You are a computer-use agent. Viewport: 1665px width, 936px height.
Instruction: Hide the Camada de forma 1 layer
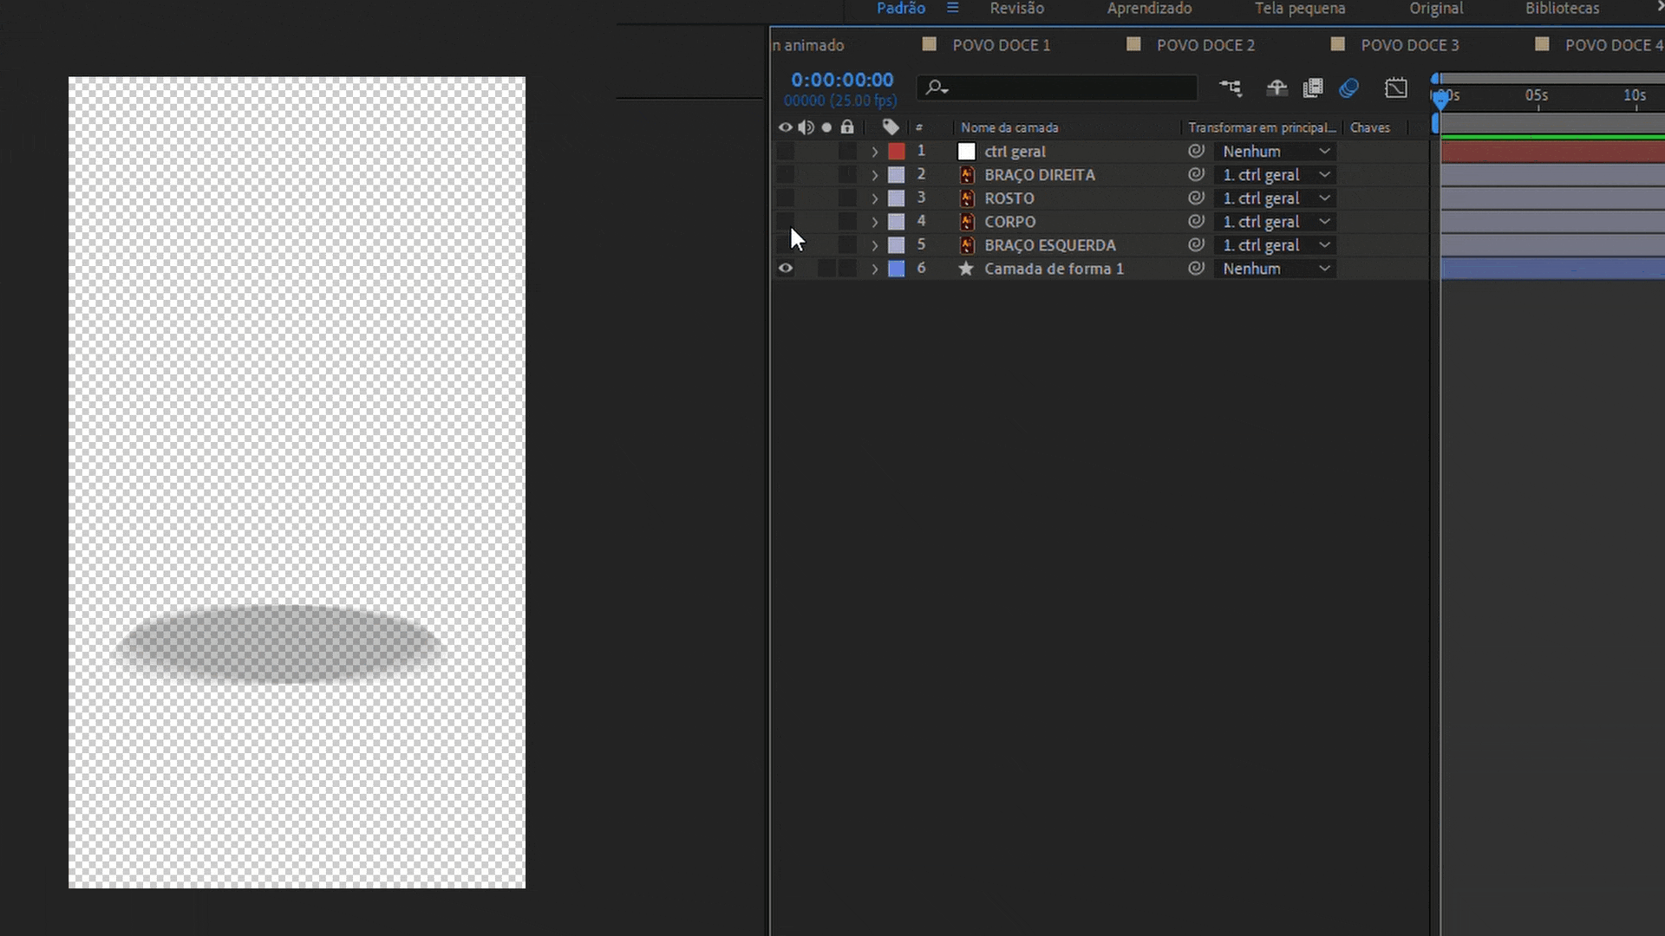point(785,269)
